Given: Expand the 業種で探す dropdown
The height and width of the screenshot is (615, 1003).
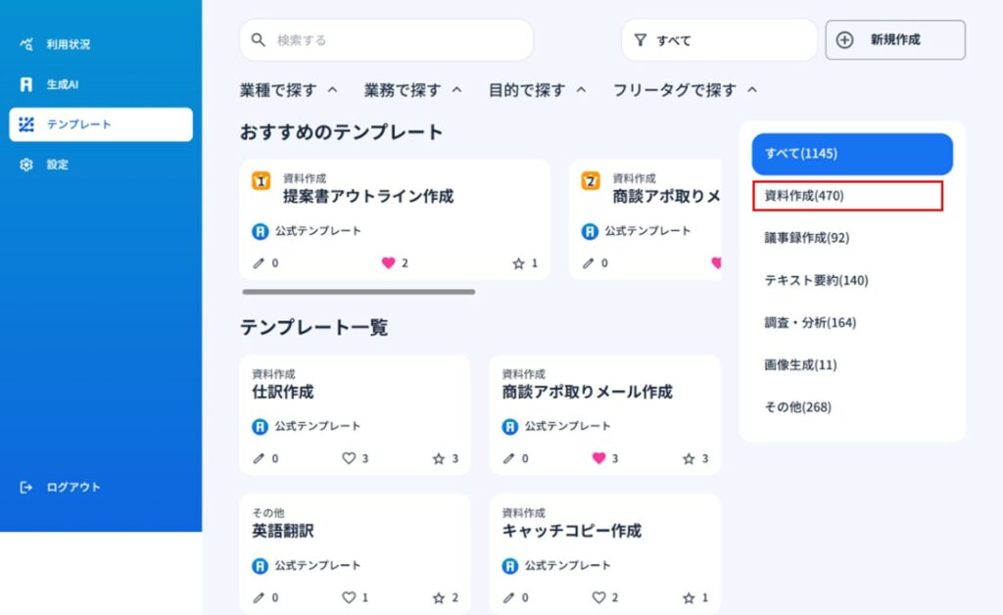Looking at the screenshot, I should click(x=288, y=90).
